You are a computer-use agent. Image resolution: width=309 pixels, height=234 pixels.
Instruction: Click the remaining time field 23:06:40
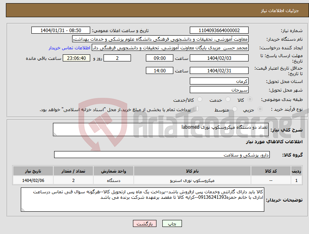tap(76, 58)
